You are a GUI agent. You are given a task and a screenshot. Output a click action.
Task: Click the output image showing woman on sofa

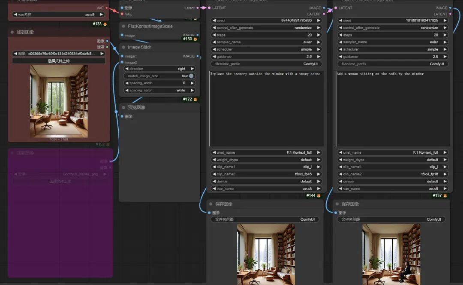[x=391, y=253]
